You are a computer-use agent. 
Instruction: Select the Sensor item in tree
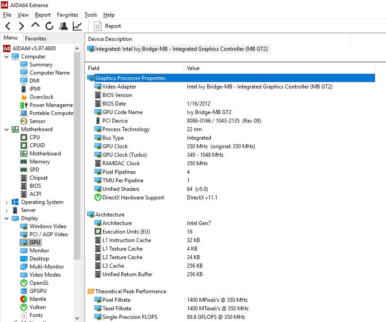tap(37, 121)
